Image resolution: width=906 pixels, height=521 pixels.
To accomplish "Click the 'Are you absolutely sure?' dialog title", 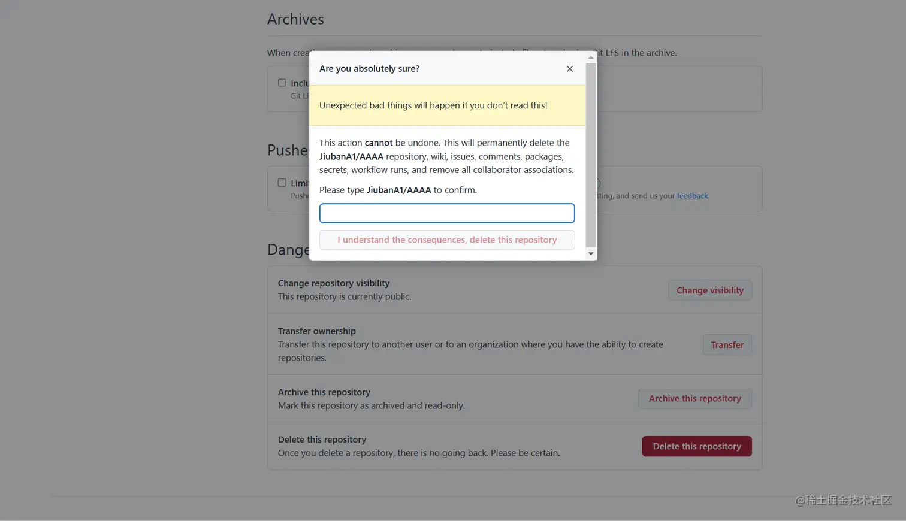I will tap(369, 69).
